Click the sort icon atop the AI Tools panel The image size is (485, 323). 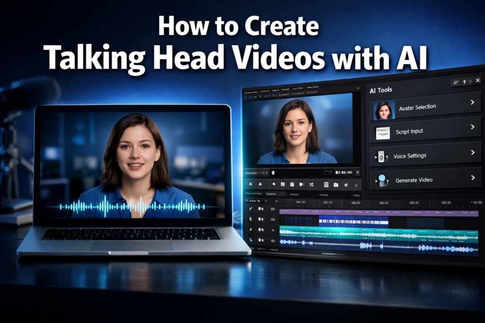coord(456,82)
